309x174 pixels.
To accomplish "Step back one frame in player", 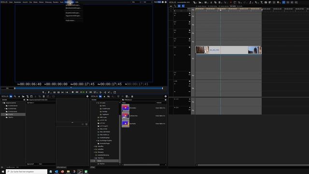I will tap(81, 92).
